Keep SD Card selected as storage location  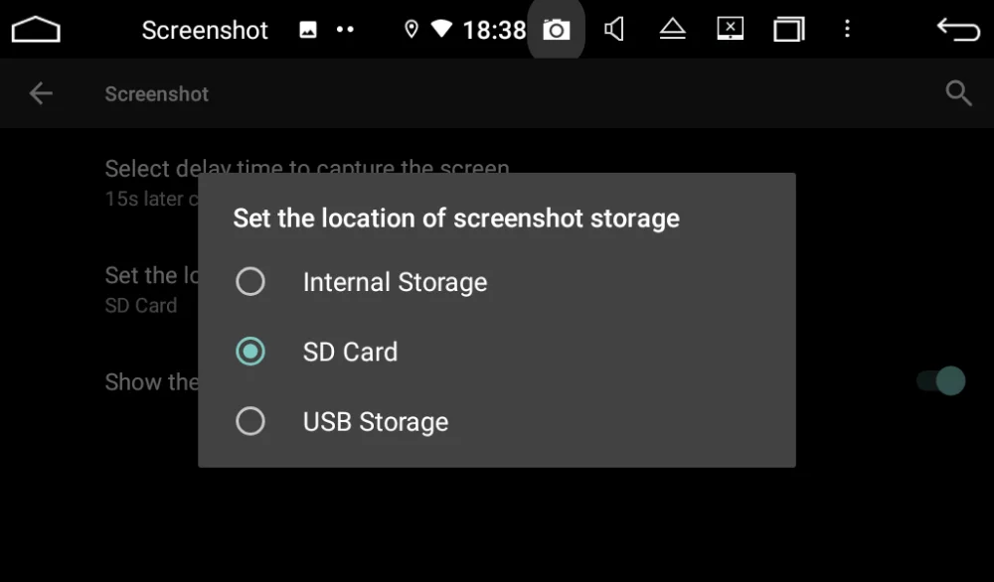249,352
